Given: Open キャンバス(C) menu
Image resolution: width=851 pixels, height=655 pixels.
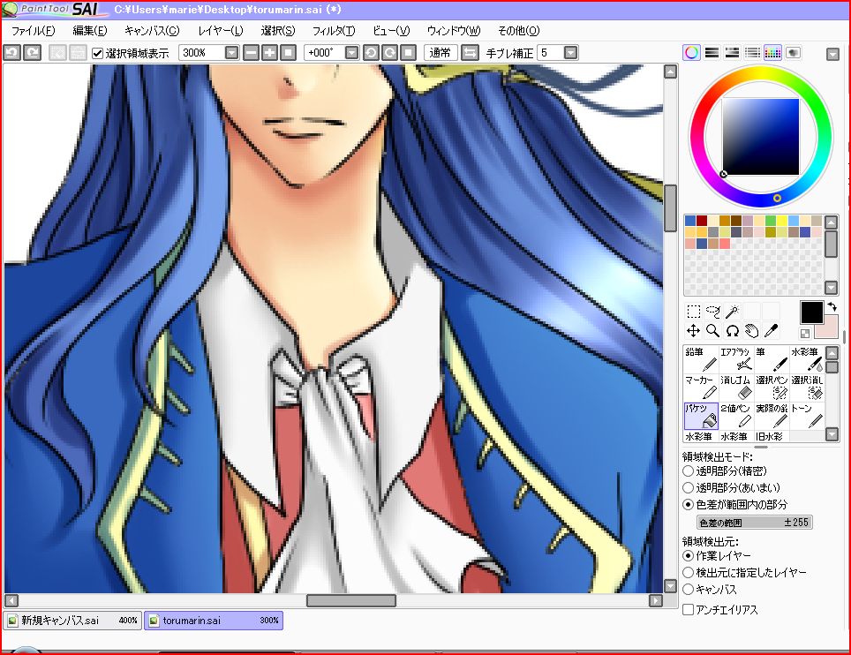Looking at the screenshot, I should click(152, 31).
